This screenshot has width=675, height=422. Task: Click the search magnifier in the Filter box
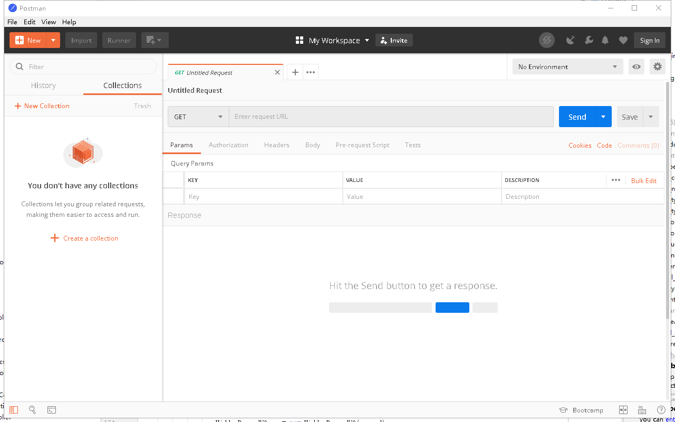click(20, 66)
